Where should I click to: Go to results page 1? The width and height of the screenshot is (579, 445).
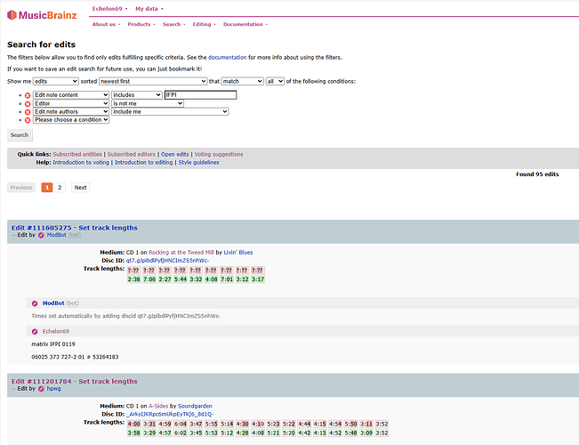[47, 188]
